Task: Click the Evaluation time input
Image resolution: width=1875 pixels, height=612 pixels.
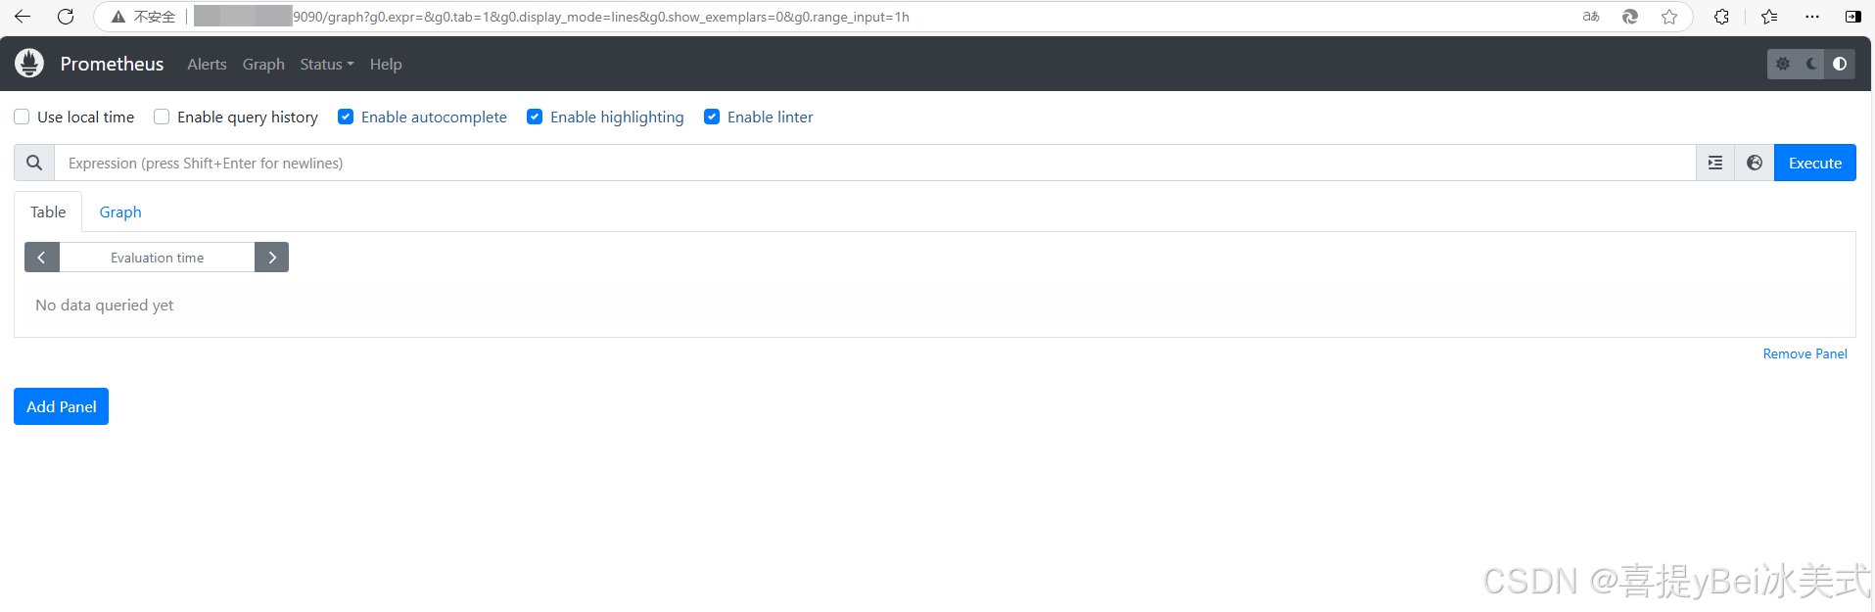Action: pos(157,258)
